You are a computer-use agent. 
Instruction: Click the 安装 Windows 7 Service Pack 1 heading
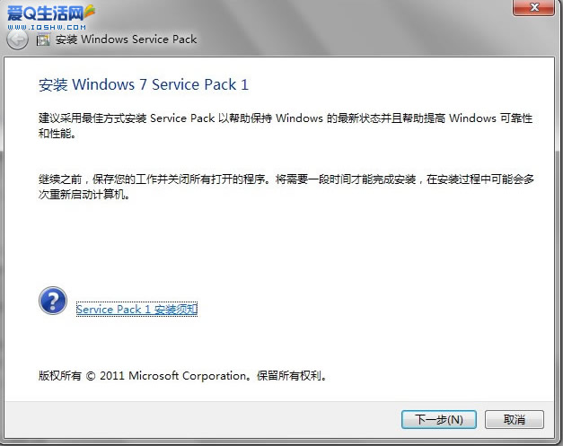click(144, 85)
